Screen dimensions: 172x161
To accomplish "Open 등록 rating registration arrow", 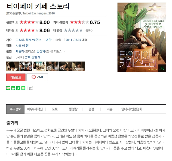I will pos(89,31).
